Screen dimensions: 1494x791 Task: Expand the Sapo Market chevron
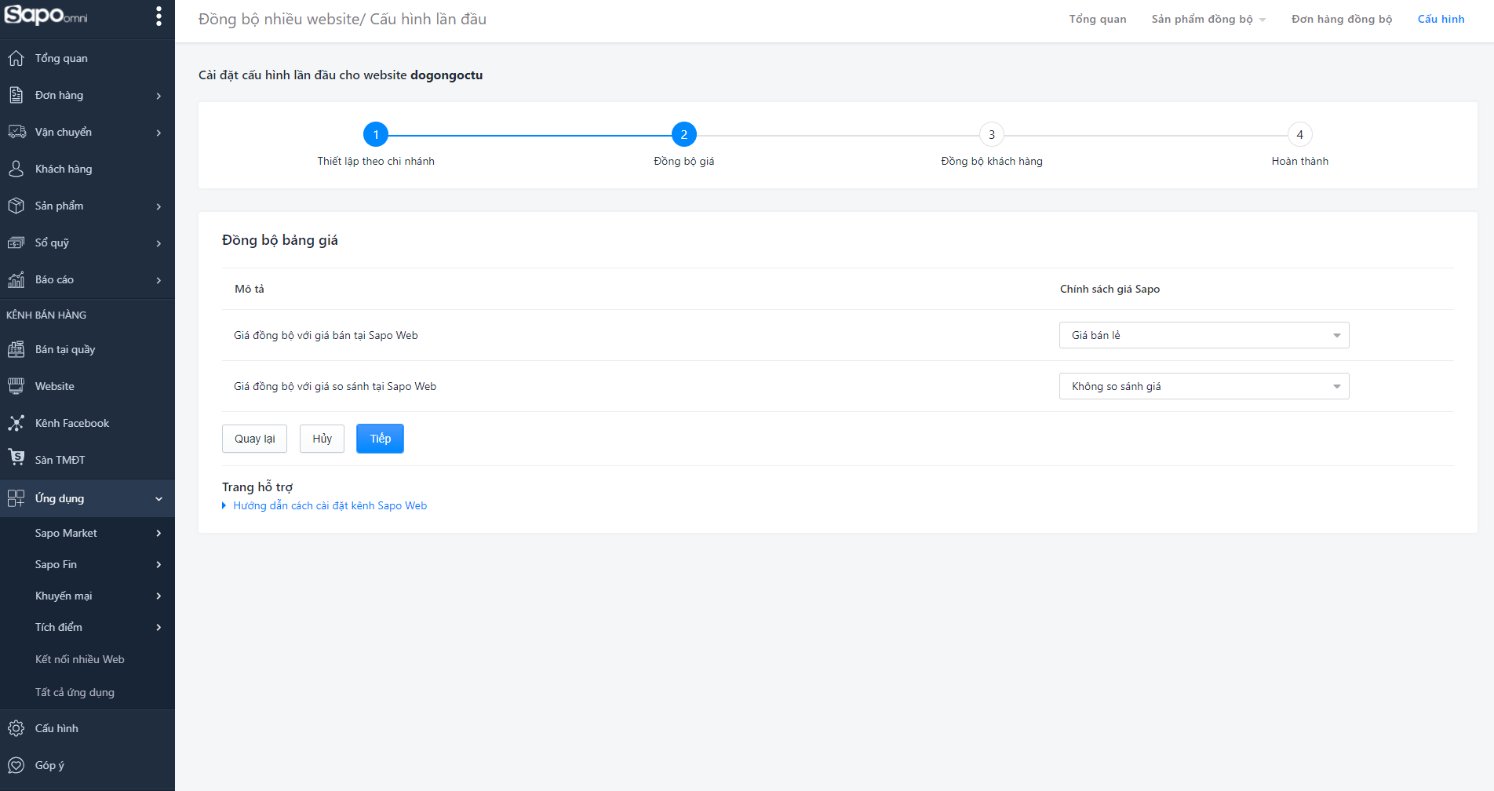click(x=159, y=534)
